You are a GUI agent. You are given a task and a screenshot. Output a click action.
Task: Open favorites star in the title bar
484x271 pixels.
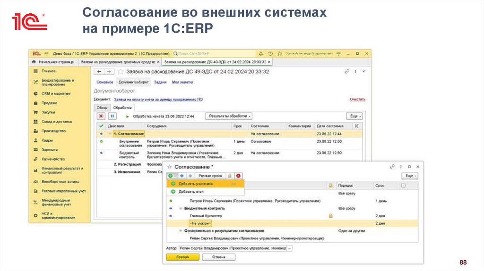click(x=280, y=54)
